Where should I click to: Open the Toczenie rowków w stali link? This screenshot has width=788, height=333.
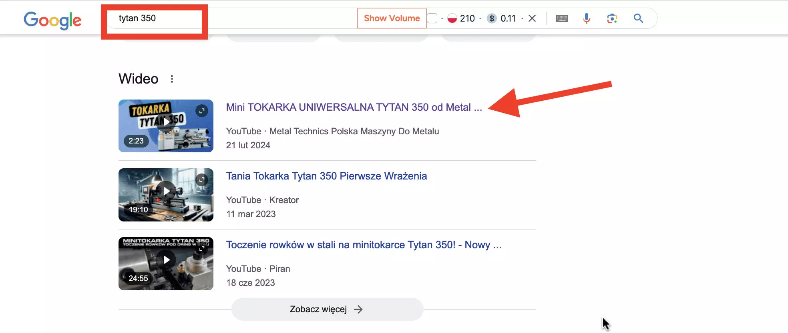(364, 245)
